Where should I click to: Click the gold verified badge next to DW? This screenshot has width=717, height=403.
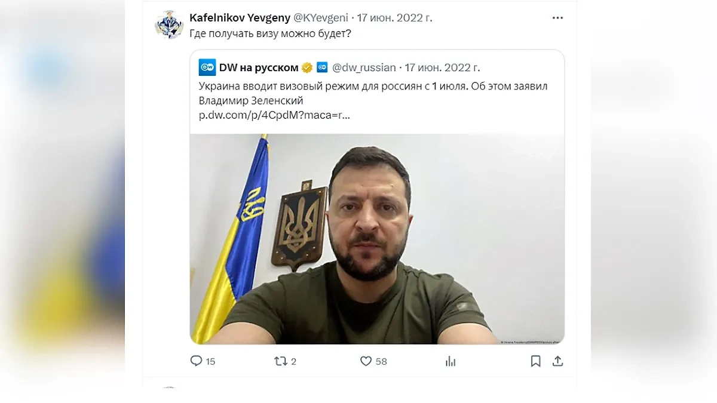click(x=307, y=67)
